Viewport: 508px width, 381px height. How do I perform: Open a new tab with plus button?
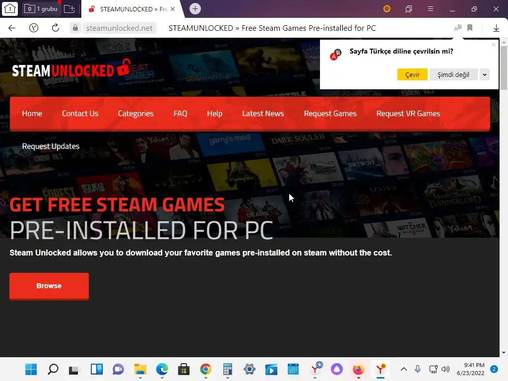point(195,9)
